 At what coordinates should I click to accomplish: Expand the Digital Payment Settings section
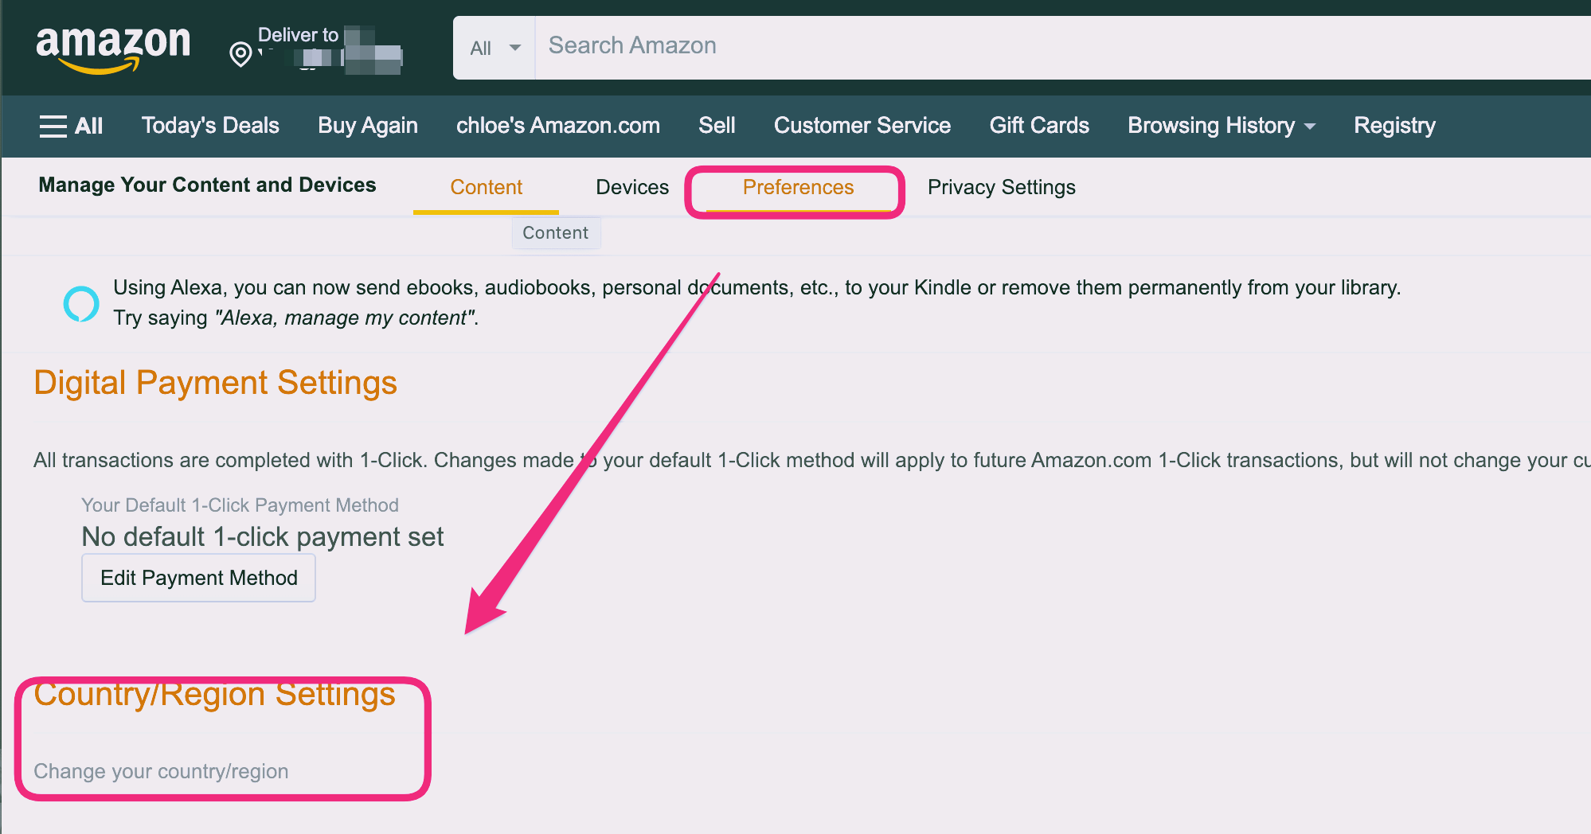click(215, 383)
